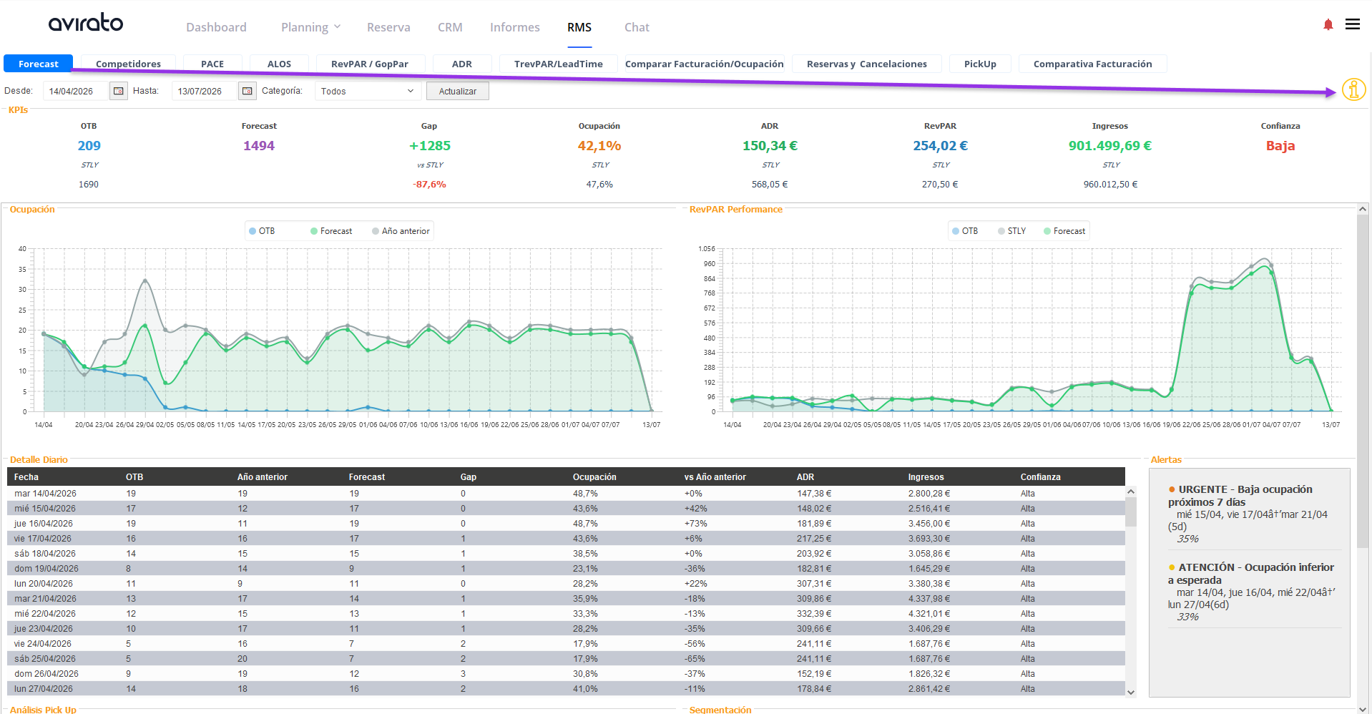Viewport: 1372px width, 714px height.
Task: Select the row mar 14/04/2026
Action: pos(566,494)
